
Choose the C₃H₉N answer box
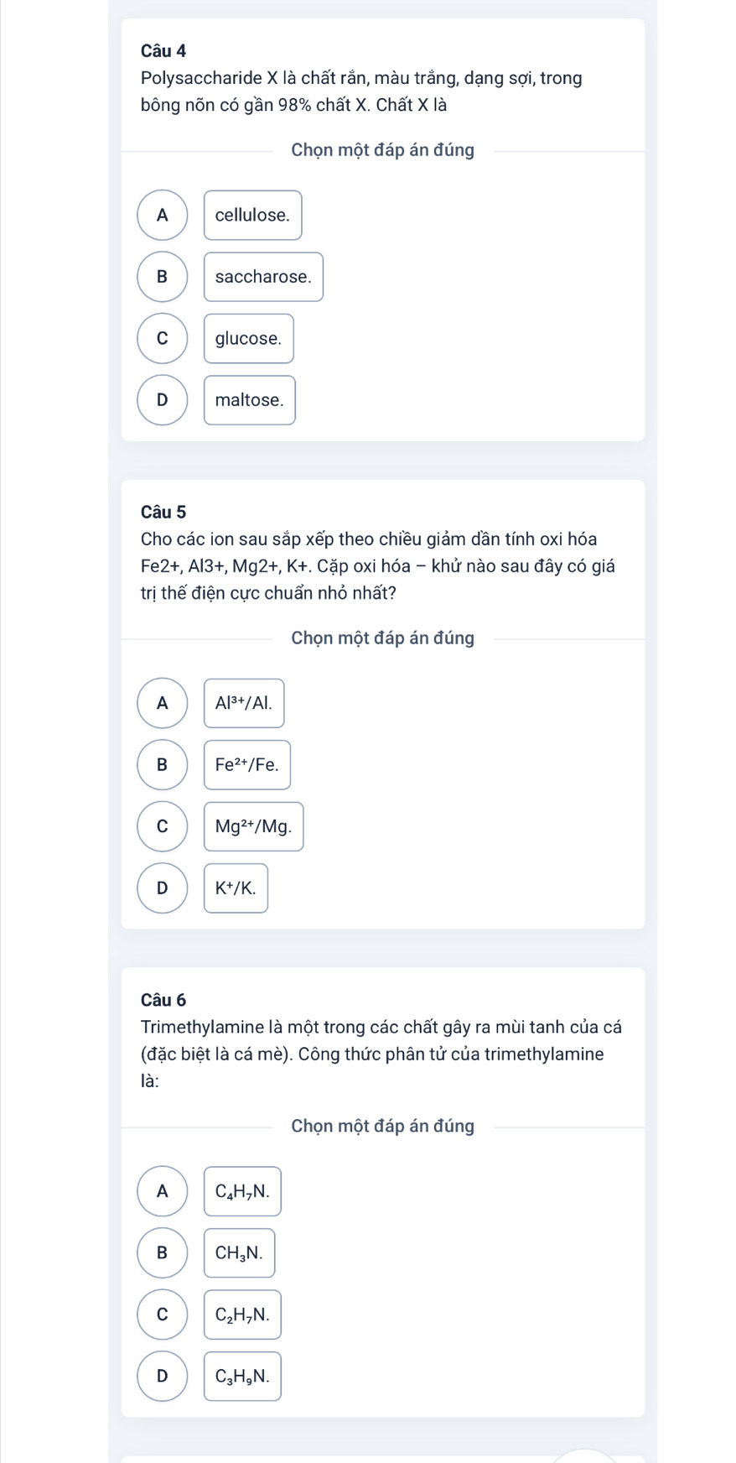pyautogui.click(x=242, y=1377)
